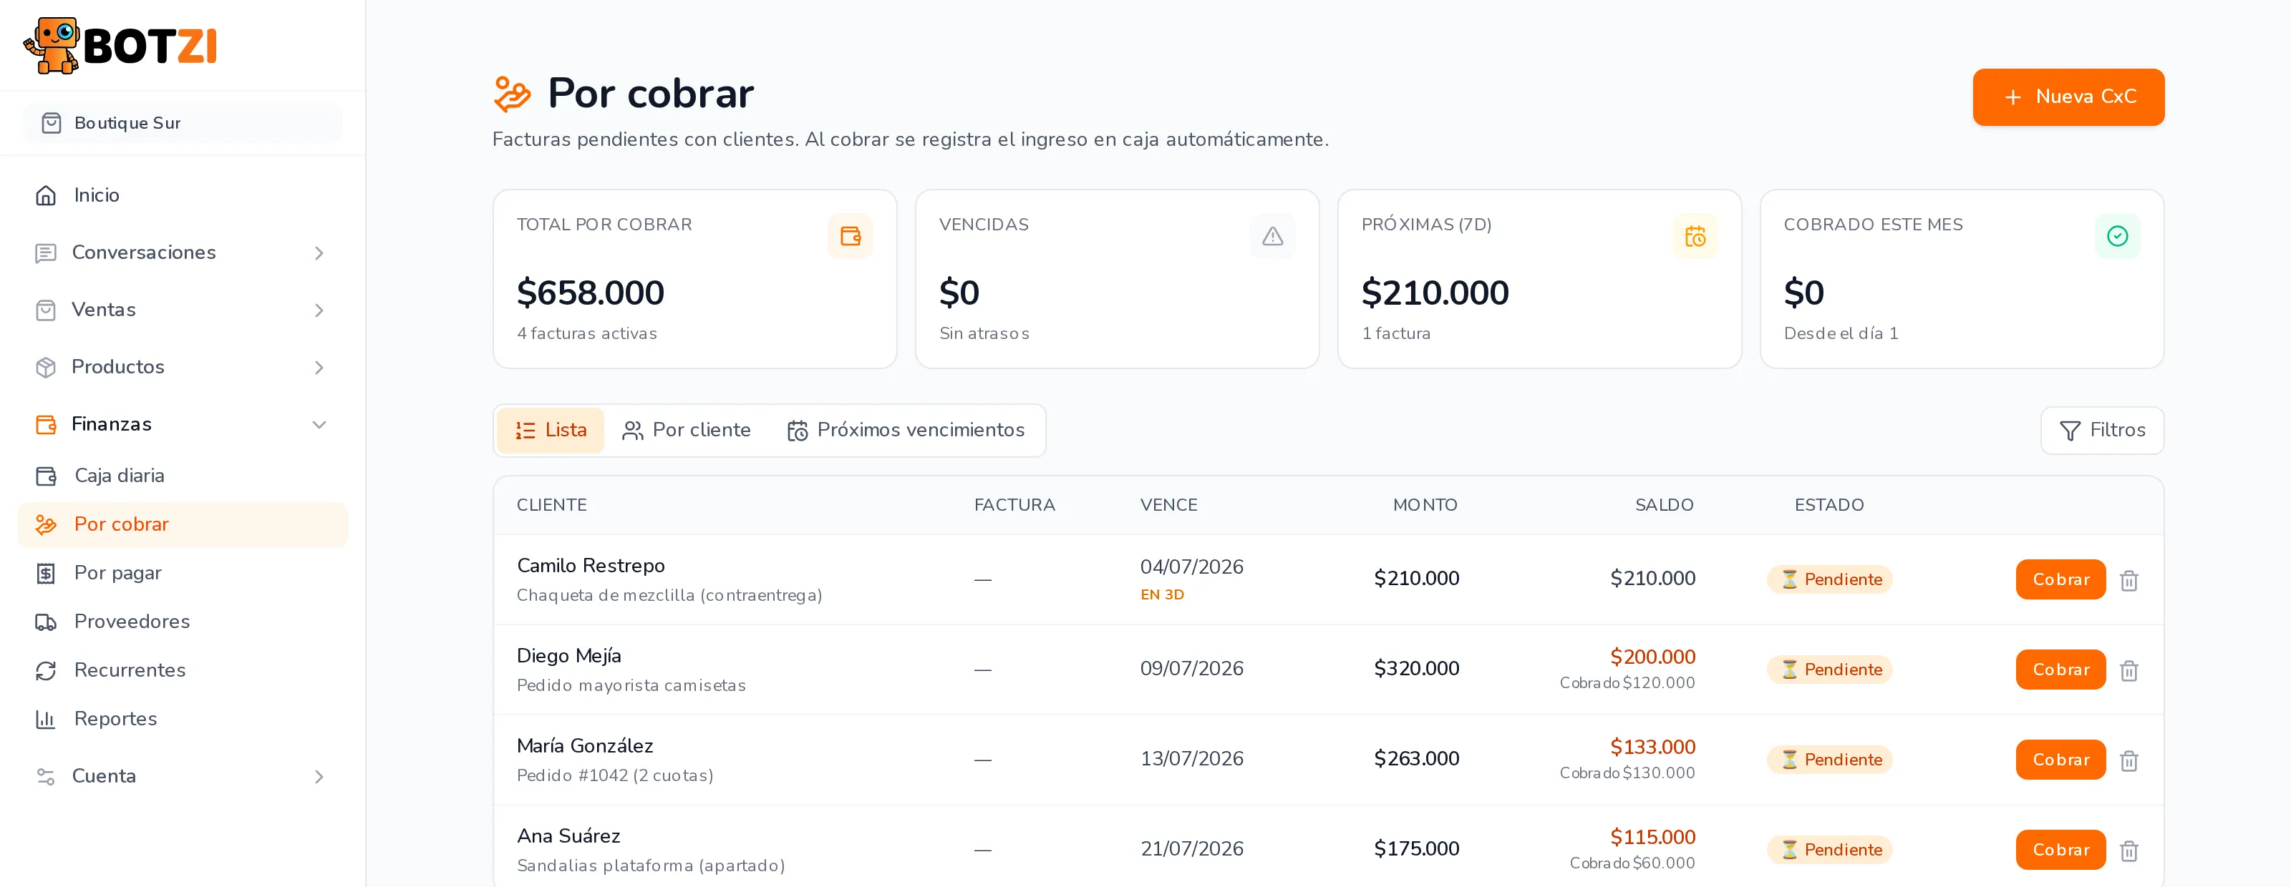2291x887 pixels.
Task: Click the $658.000 total amount
Action: [x=591, y=293]
